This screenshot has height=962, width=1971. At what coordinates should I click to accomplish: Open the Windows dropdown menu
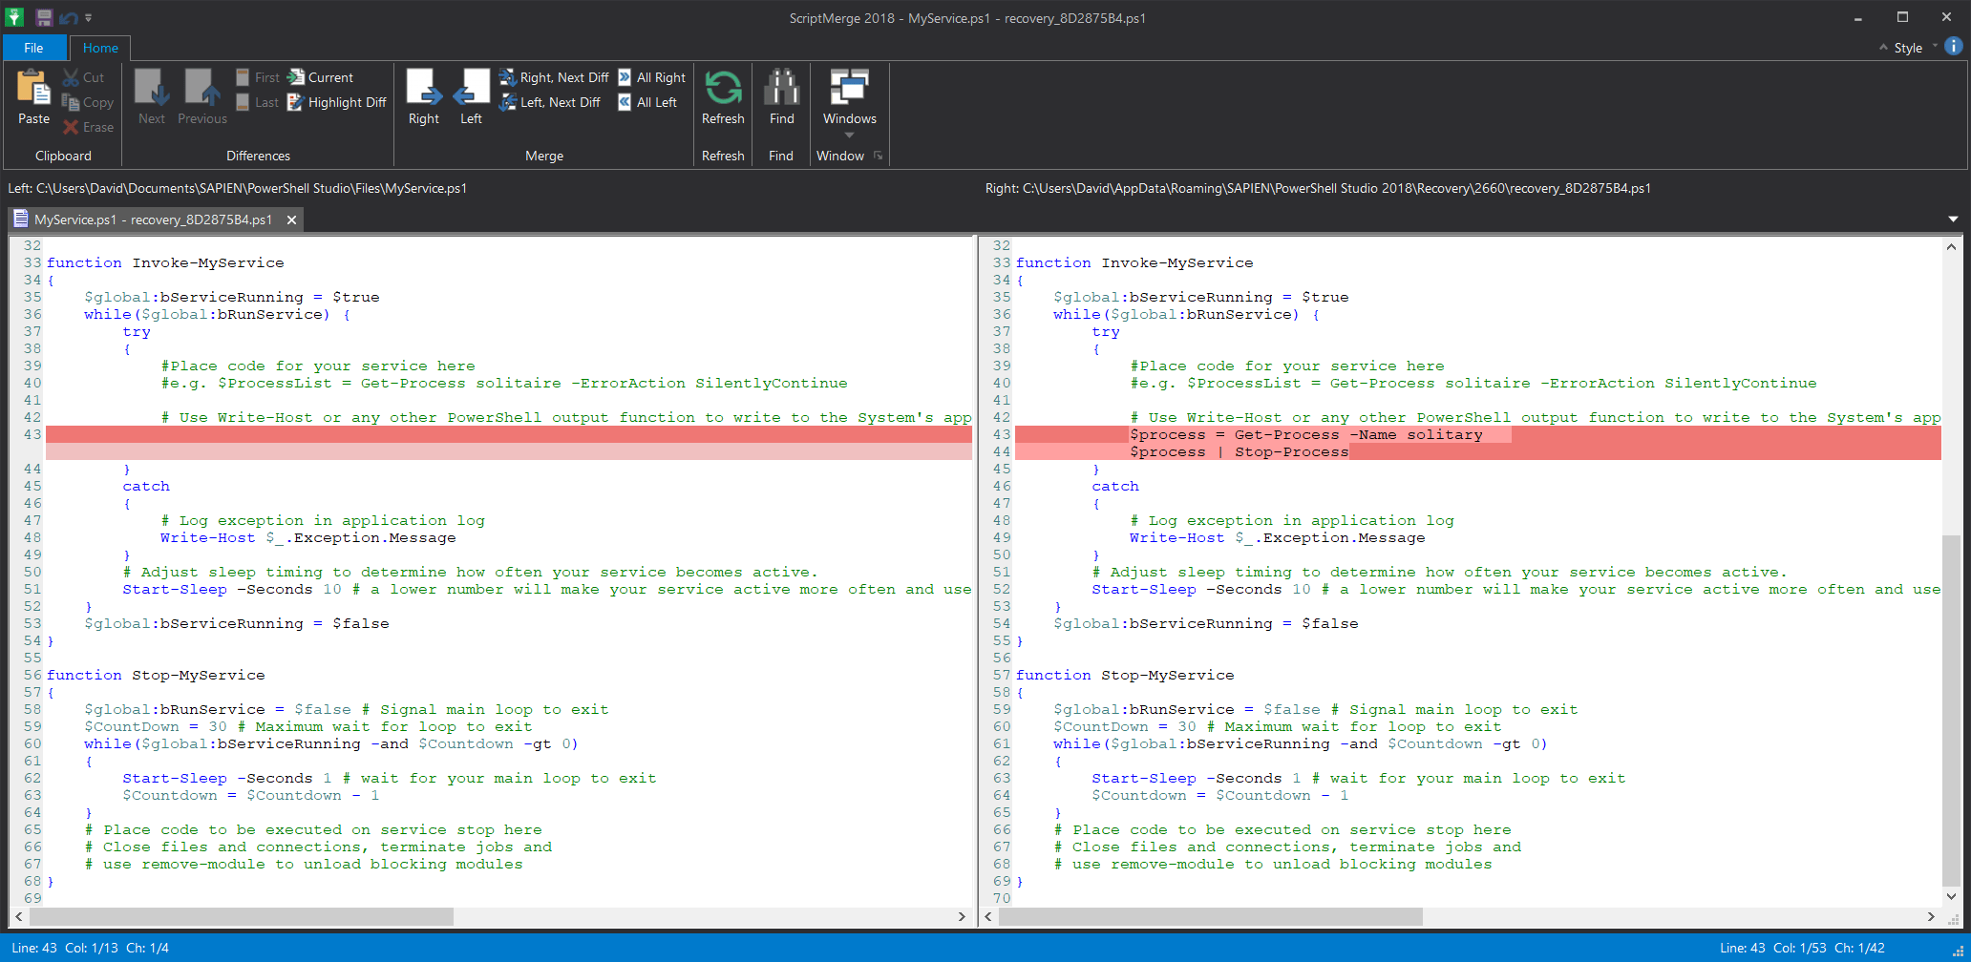pos(849,103)
